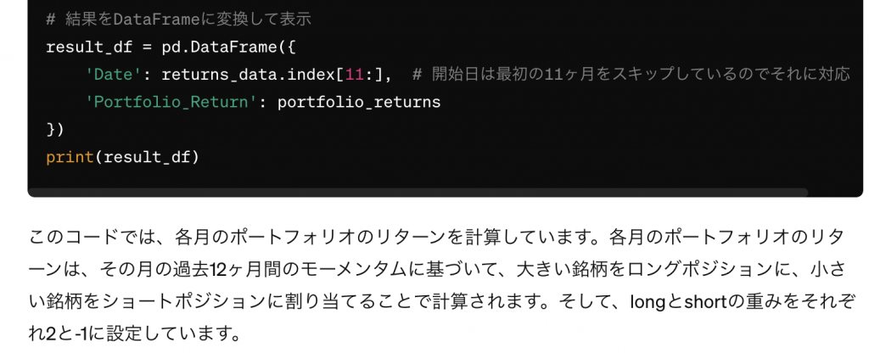This screenshot has height=359, width=869.
Task: Click the inline comment about 開始日
Action: pyautogui.click(x=631, y=75)
